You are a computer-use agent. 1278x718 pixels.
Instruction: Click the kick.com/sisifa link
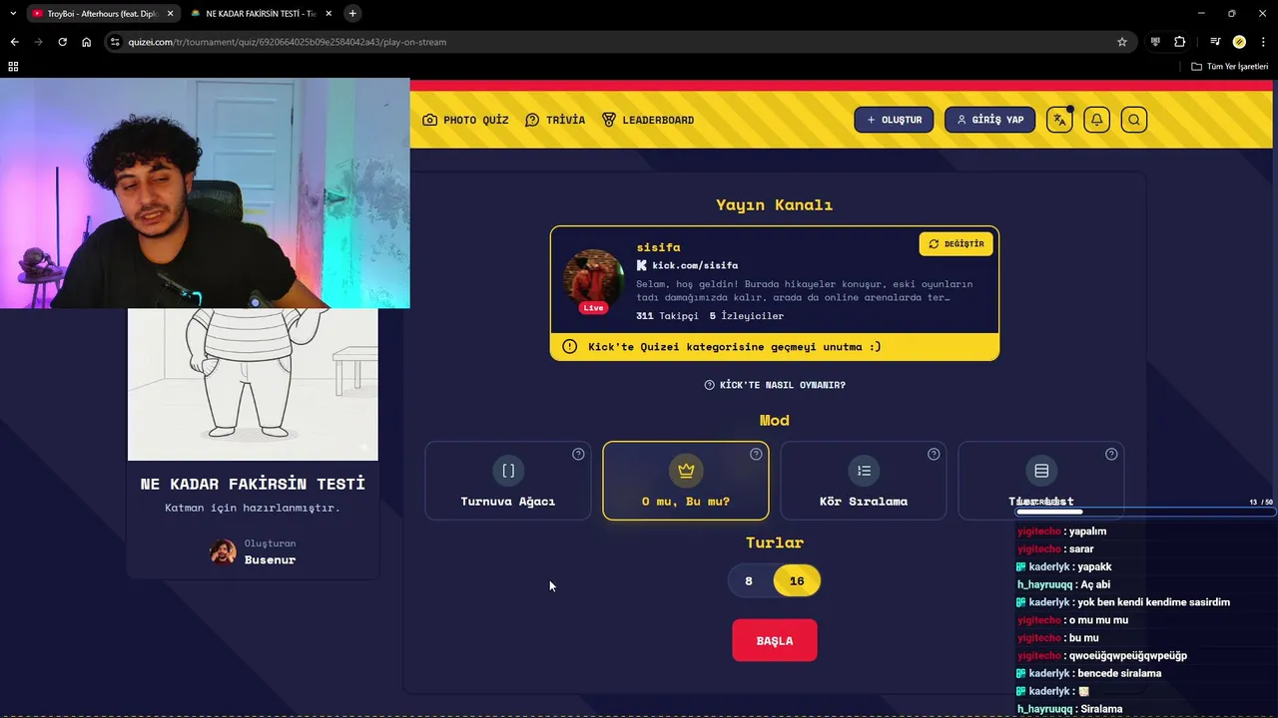695,265
